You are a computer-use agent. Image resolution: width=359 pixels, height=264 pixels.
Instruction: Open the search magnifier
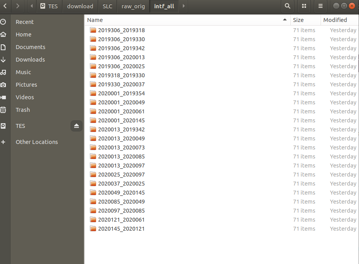coord(287,6)
